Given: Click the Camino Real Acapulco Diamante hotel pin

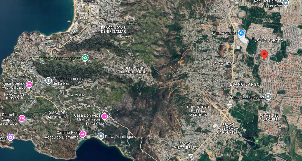Looking at the screenshot, I should coord(83,134).
